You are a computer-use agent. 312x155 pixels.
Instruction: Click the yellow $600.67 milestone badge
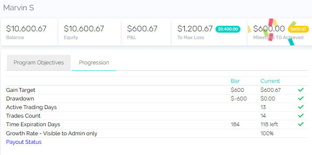[298, 29]
